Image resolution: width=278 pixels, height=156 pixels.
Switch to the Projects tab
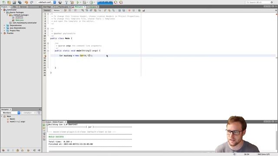click(5, 7)
